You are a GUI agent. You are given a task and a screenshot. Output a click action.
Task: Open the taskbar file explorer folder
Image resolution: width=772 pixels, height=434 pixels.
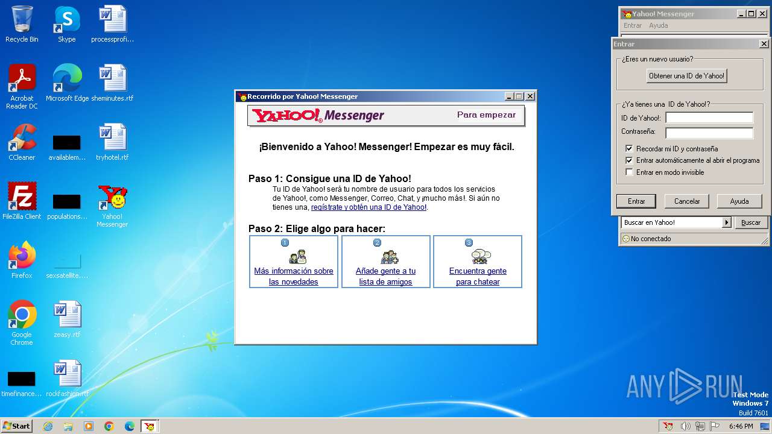click(x=68, y=426)
